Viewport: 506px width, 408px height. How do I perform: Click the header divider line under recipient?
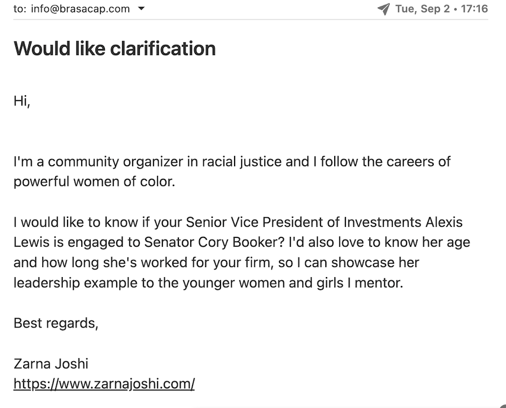click(x=251, y=20)
